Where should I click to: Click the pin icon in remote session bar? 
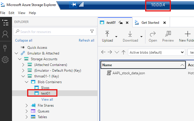(73, 5)
